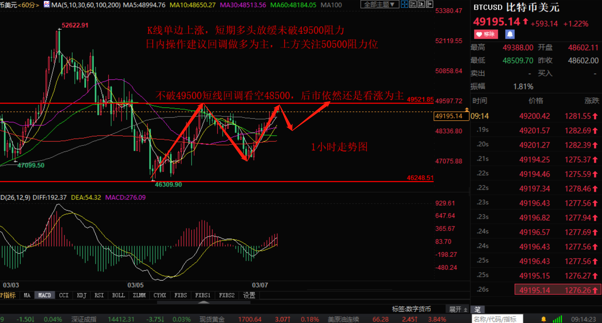The width and height of the screenshot is (602, 323).
Task: Click the status bar clock 09:14:23
Action: tap(584, 319)
